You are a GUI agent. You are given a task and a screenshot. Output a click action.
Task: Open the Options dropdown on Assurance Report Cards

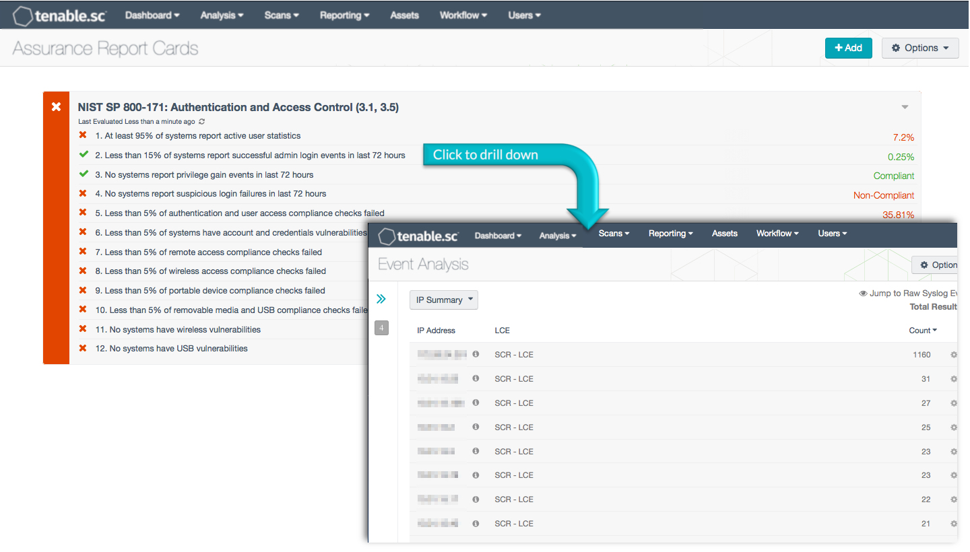920,48
